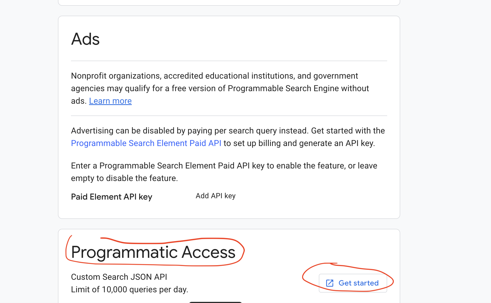491x303 pixels.
Task: Click the Paid Element API key label
Action: [112, 197]
